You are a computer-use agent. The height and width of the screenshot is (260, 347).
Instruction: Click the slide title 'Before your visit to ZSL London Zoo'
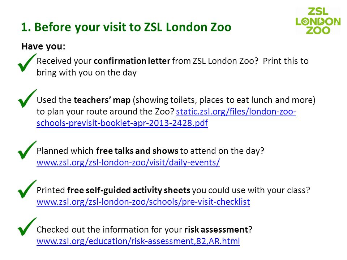[x=126, y=27]
